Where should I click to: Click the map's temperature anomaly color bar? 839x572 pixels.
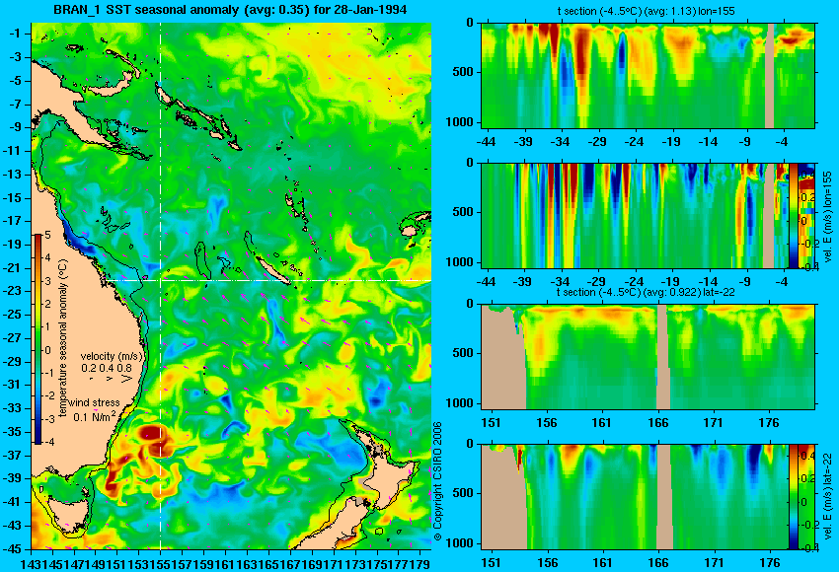38,339
